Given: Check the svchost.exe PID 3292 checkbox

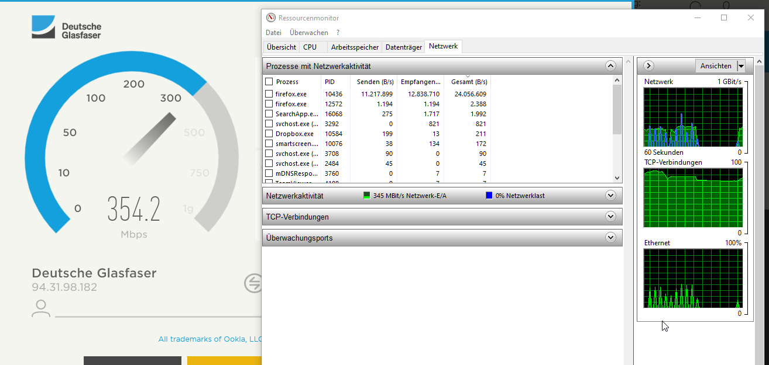Looking at the screenshot, I should [x=269, y=124].
